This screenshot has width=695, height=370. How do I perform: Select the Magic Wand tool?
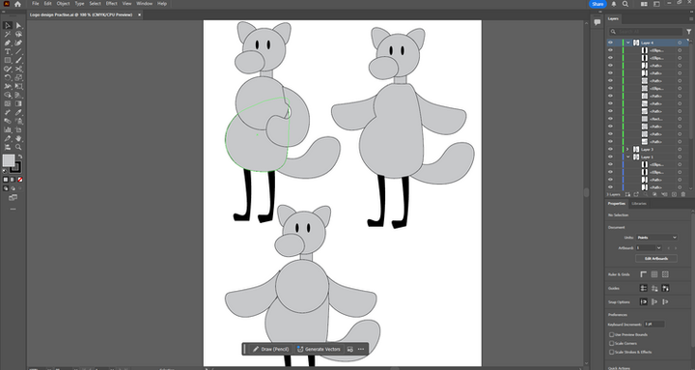coord(8,34)
